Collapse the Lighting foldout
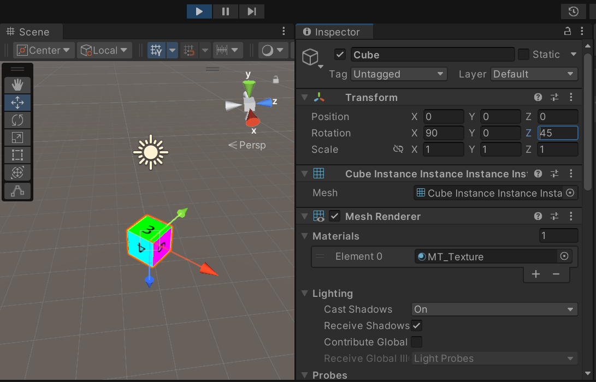The width and height of the screenshot is (596, 382). point(304,293)
